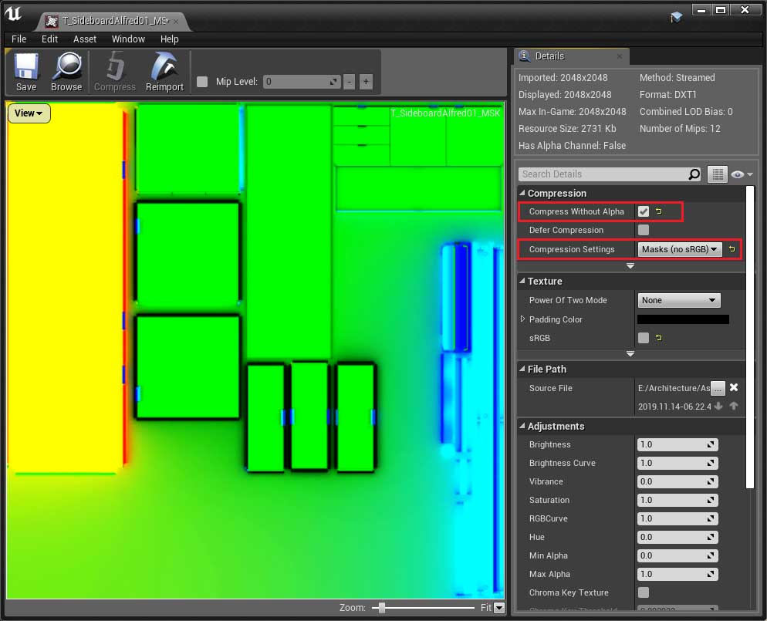Click the Zoom slider handle
767x621 pixels.
pos(381,608)
